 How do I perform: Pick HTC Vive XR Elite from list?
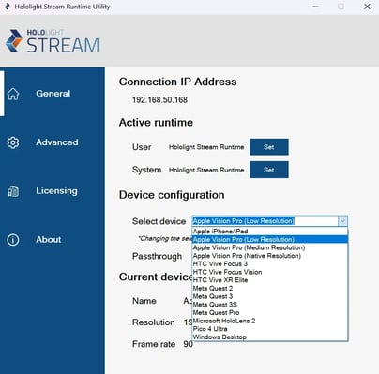[270, 280]
